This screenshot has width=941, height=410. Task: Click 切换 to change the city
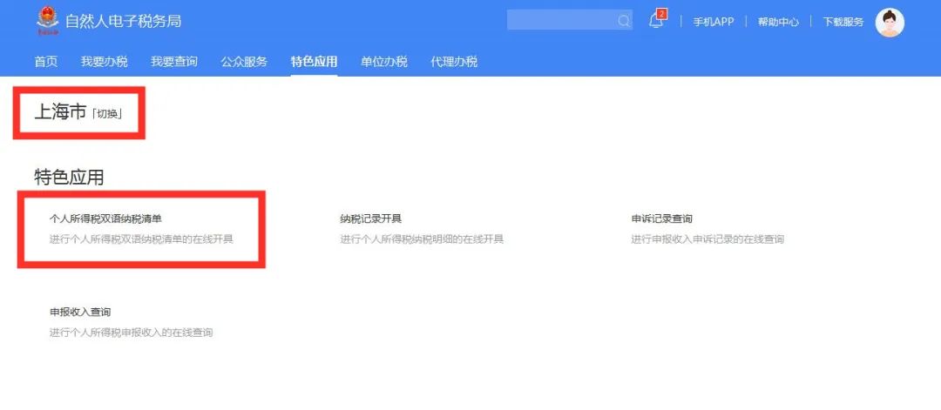point(107,114)
